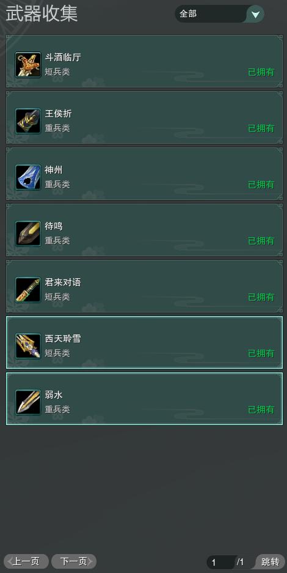This screenshot has height=573, width=287.
Task: Open the 待鸣 weapon icon
Action: 28,234
